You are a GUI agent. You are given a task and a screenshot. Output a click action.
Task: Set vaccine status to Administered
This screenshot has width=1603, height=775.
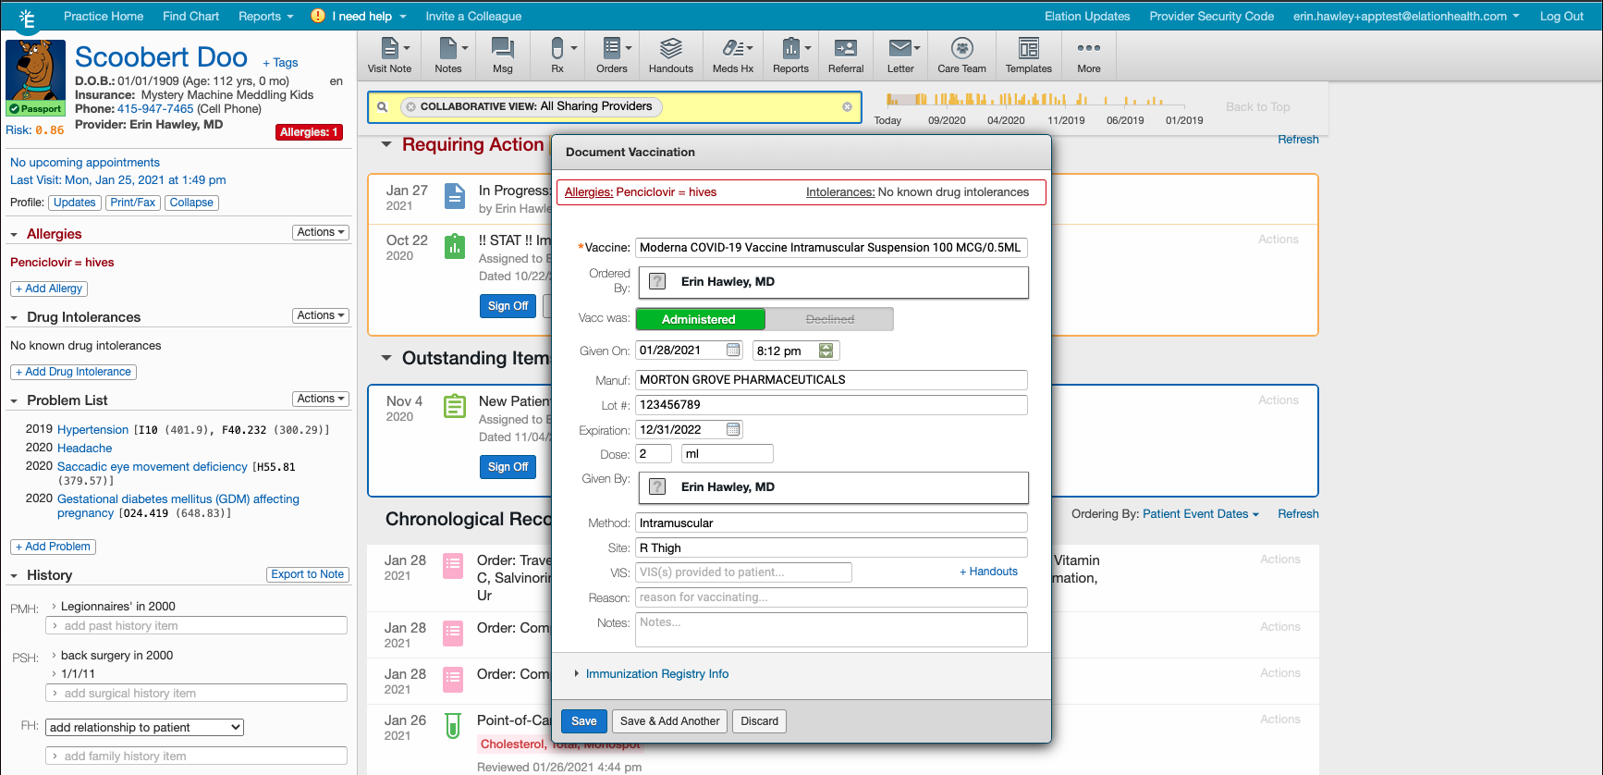click(700, 319)
